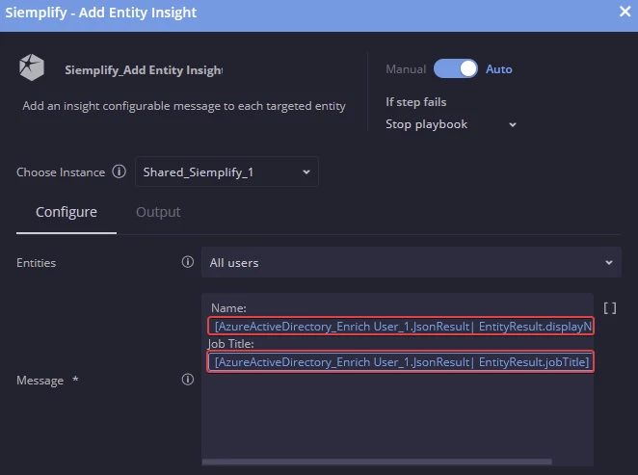This screenshot has width=638, height=475.
Task: Switch to the Configure tab
Action: pos(66,212)
